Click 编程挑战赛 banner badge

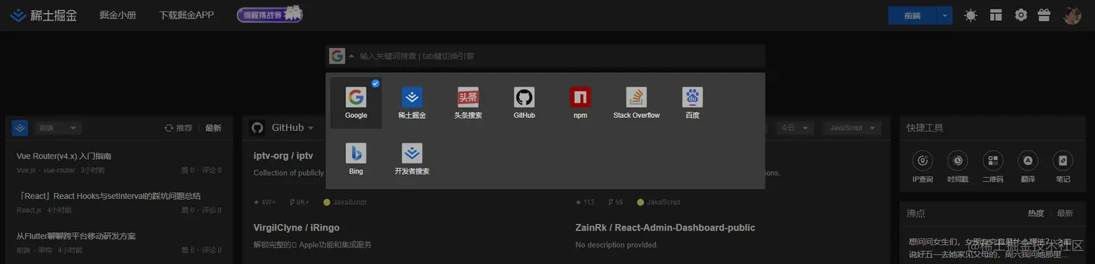pyautogui.click(x=269, y=14)
